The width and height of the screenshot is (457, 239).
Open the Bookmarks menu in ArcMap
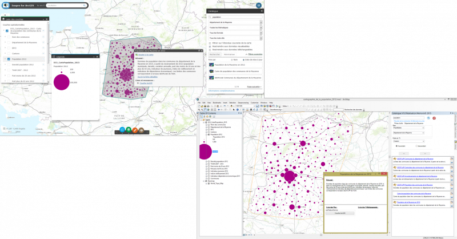click(218, 102)
